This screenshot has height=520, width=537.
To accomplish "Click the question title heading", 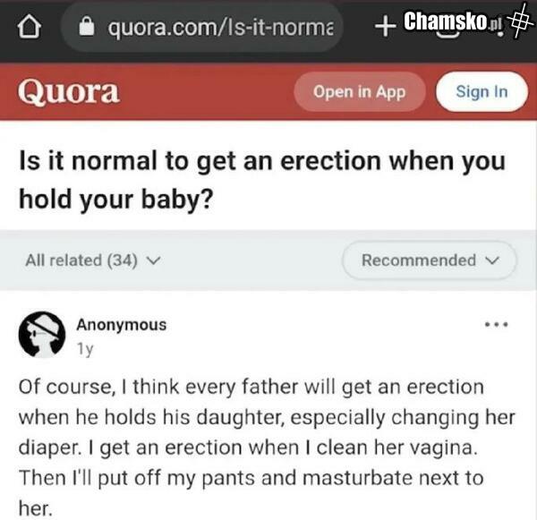I will 262,179.
